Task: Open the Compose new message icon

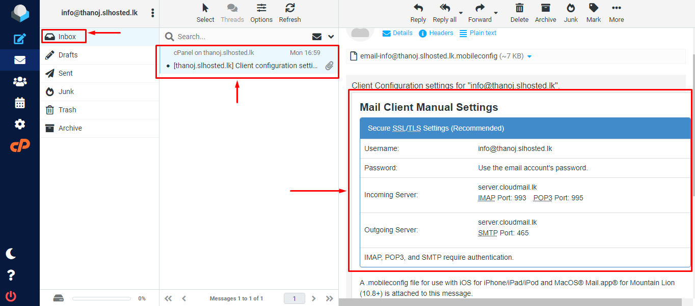Action: tap(19, 39)
